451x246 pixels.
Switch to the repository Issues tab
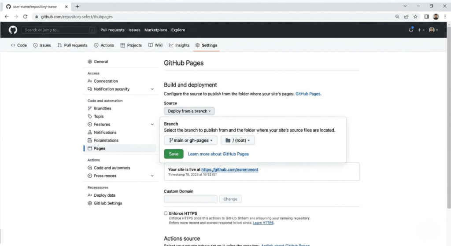42,45
